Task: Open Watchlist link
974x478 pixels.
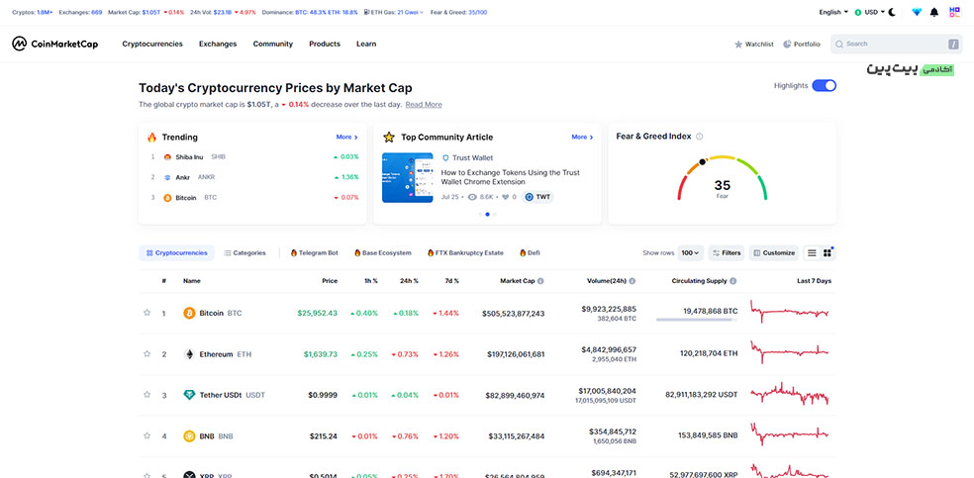Action: (754, 45)
